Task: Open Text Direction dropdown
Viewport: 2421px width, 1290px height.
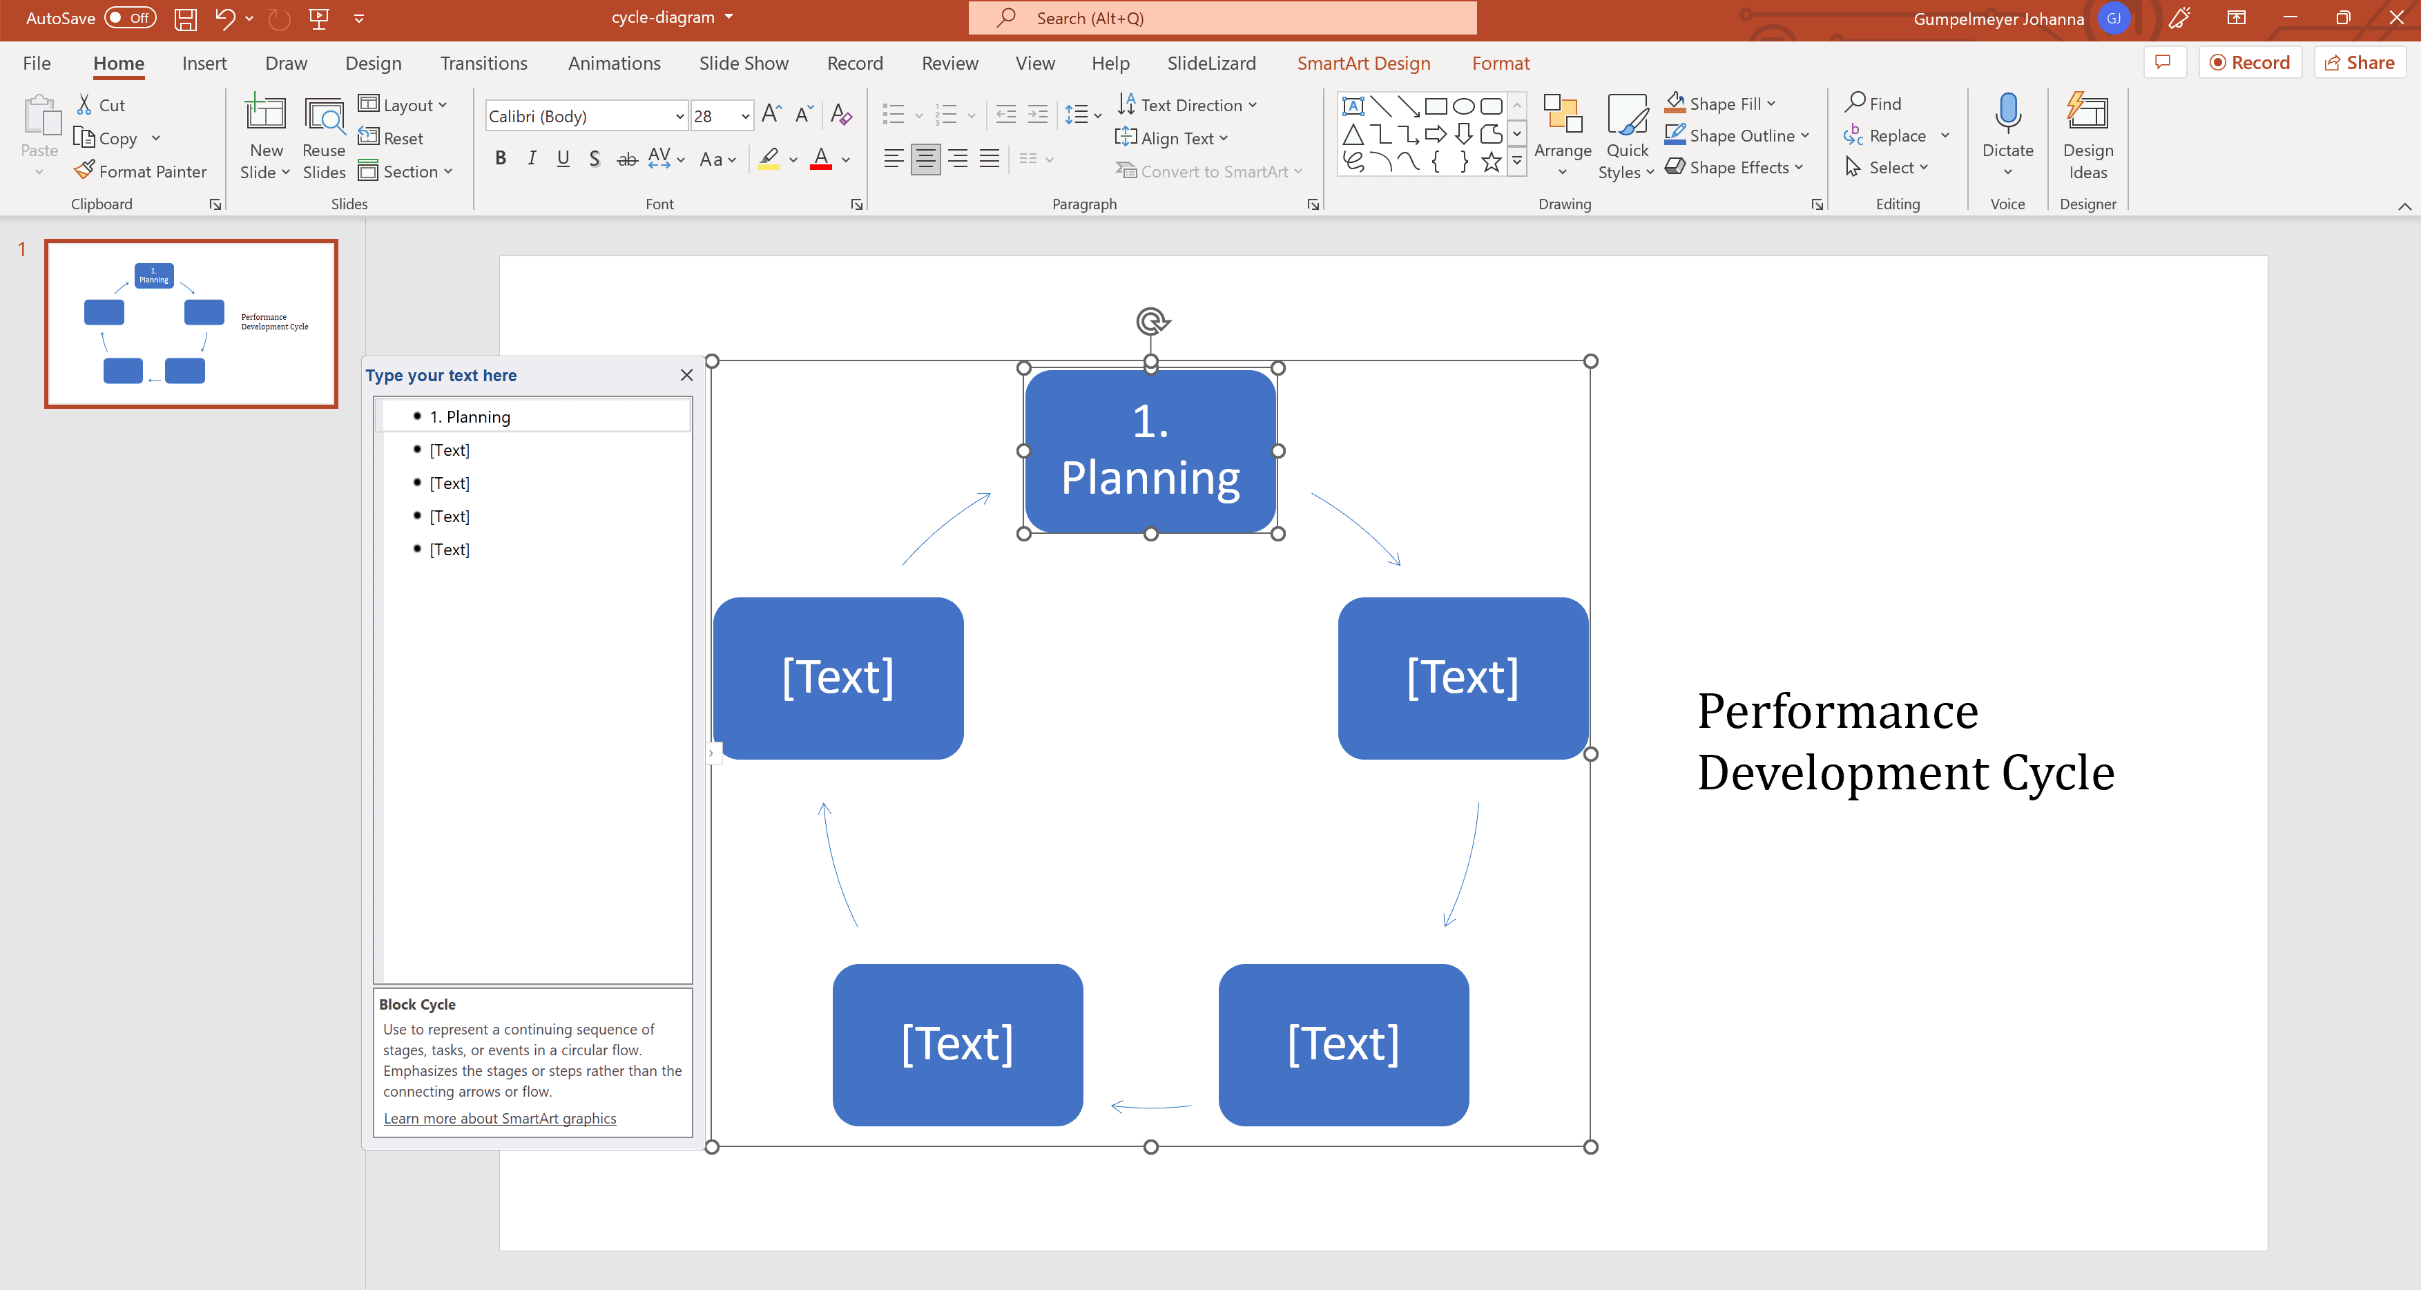Action: (1187, 104)
